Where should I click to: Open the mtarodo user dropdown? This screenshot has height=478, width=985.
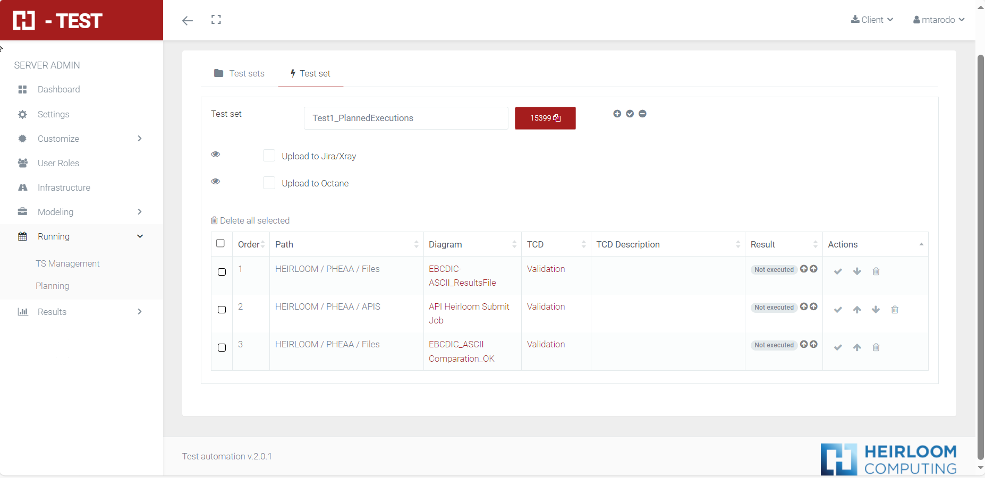tap(939, 20)
